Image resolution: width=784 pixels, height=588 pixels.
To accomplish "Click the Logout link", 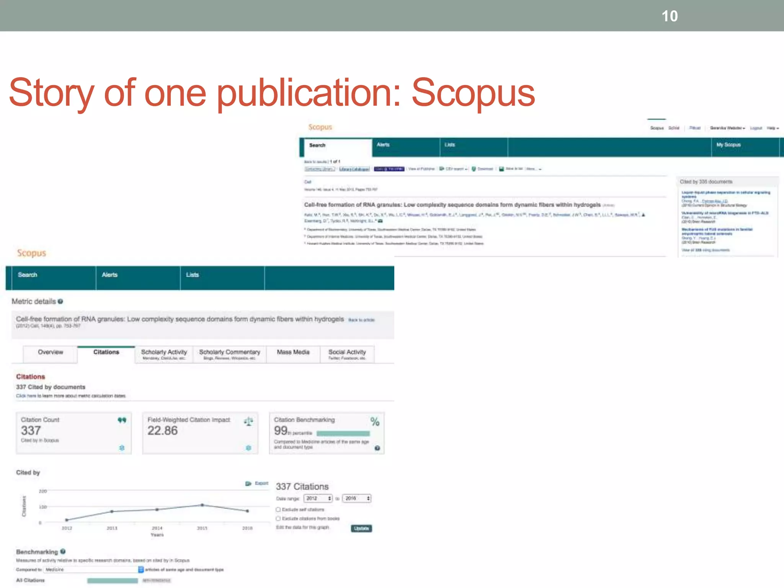I will 756,128.
